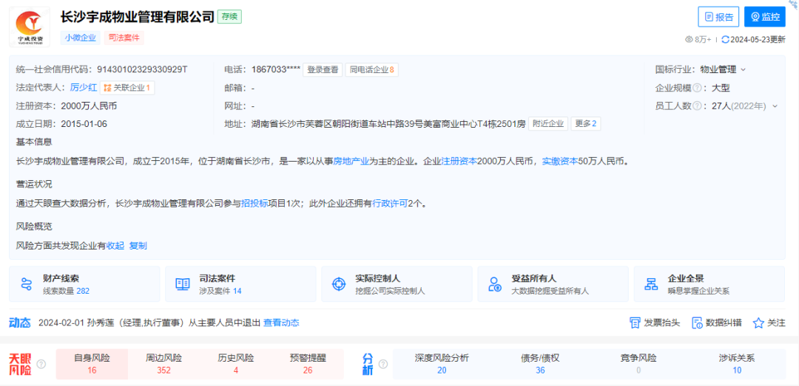This screenshot has height=386, width=799.
Task: Click the eye views icon near 8万+
Action: tap(689, 39)
